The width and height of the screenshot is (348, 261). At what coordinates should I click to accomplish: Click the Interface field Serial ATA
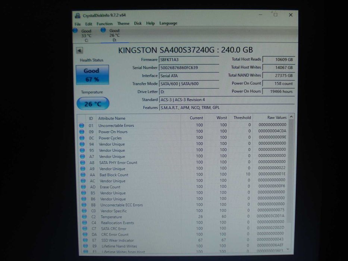(189, 76)
